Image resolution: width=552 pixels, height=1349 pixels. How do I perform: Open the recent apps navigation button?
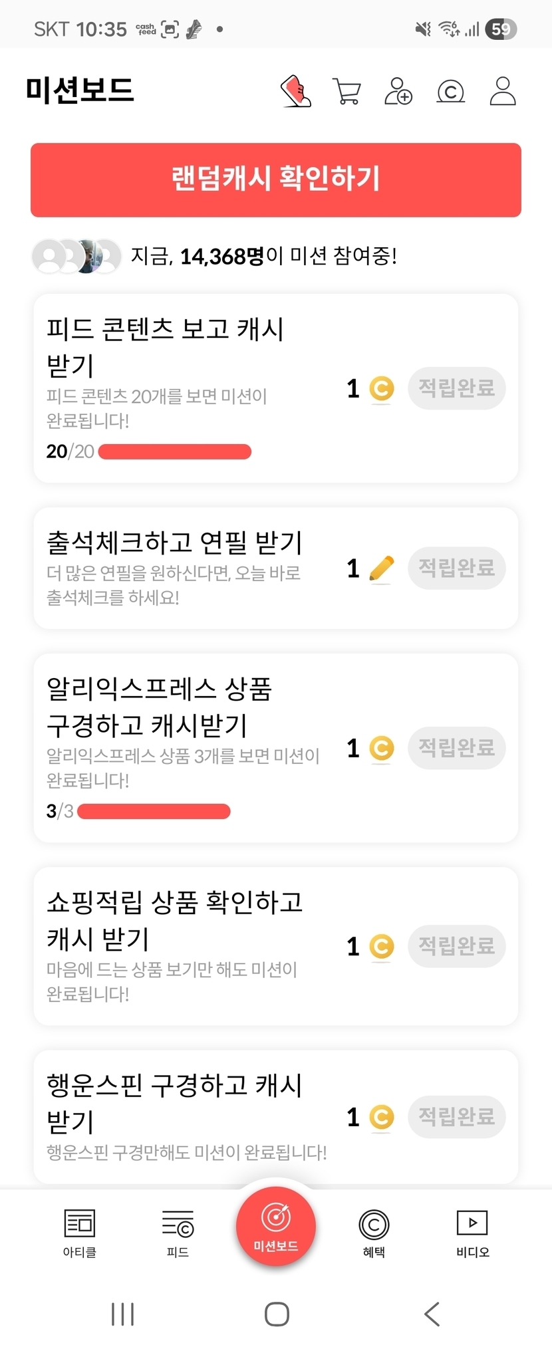point(123,1314)
